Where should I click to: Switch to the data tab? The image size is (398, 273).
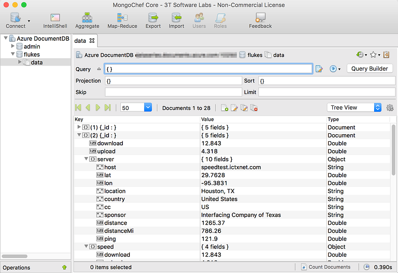[80, 41]
